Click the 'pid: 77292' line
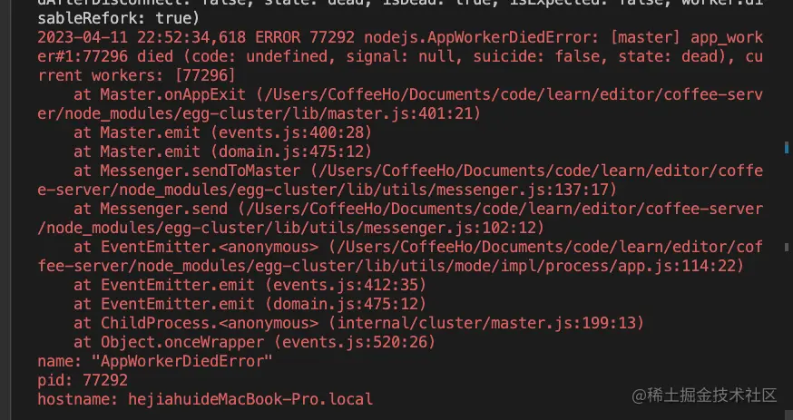This screenshot has width=793, height=420. coord(83,380)
